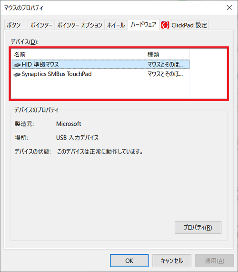Click the HID 準拠マウス device icon
Screen dimensions: 238x272
click(17, 65)
